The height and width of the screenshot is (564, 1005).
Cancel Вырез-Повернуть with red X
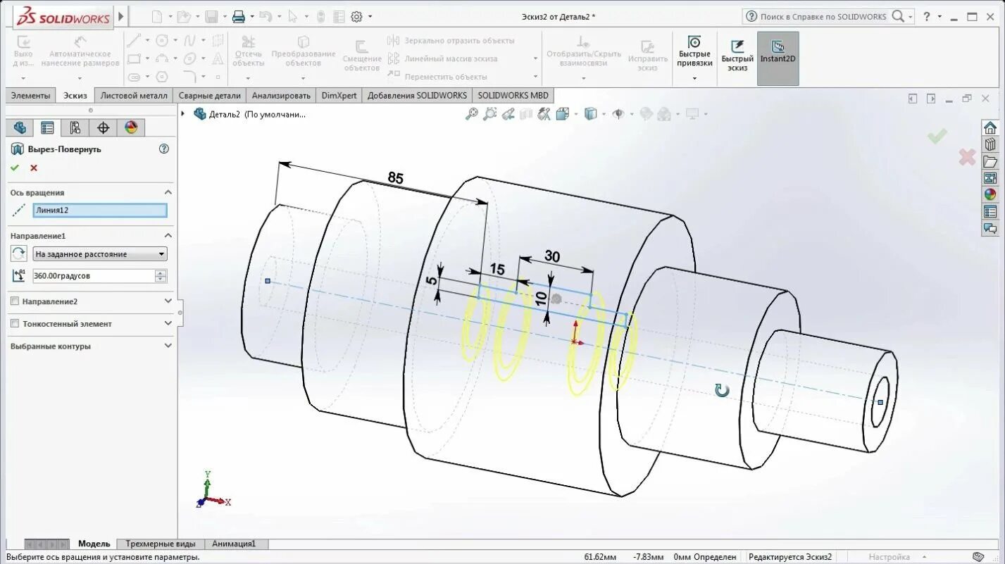(34, 168)
